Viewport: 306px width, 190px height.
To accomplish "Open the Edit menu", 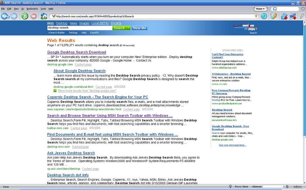I will pos(9,9).
